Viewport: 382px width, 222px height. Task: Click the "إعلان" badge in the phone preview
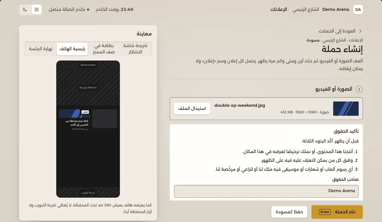(85, 112)
